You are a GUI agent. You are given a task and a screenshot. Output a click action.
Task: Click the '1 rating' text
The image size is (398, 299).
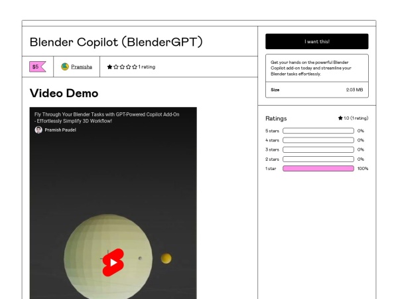tap(147, 67)
